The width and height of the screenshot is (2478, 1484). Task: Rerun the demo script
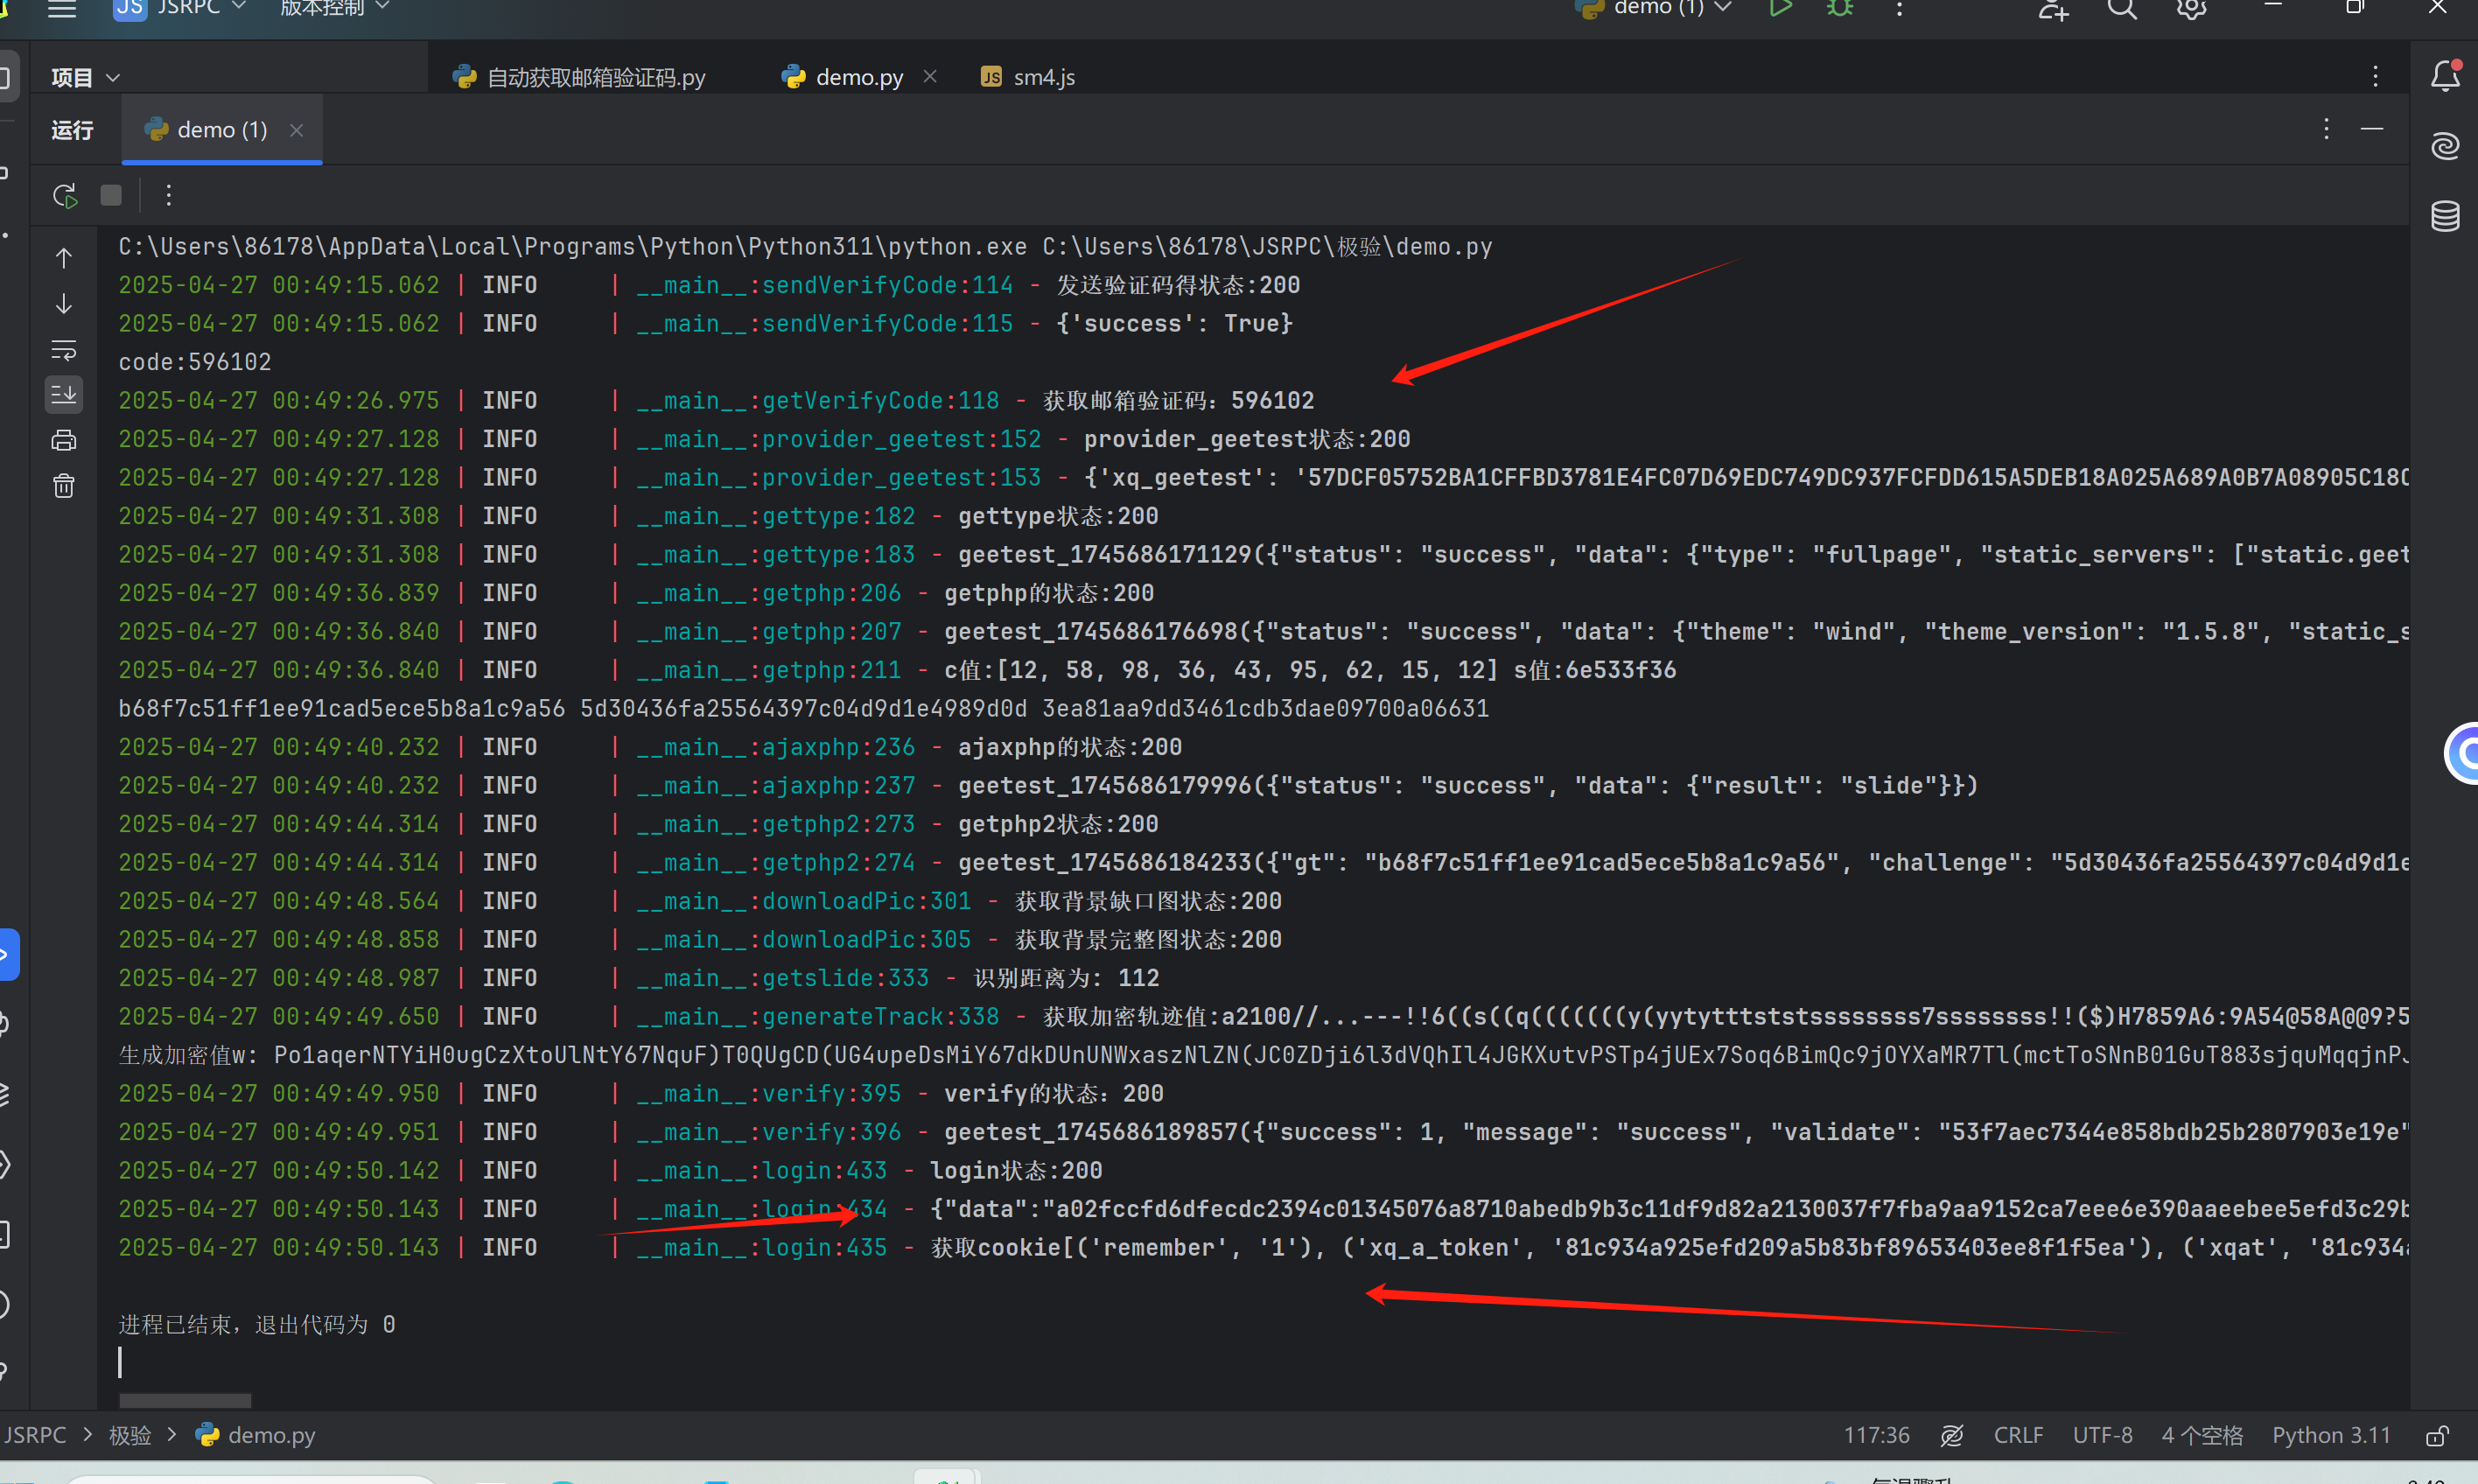pyautogui.click(x=65, y=196)
